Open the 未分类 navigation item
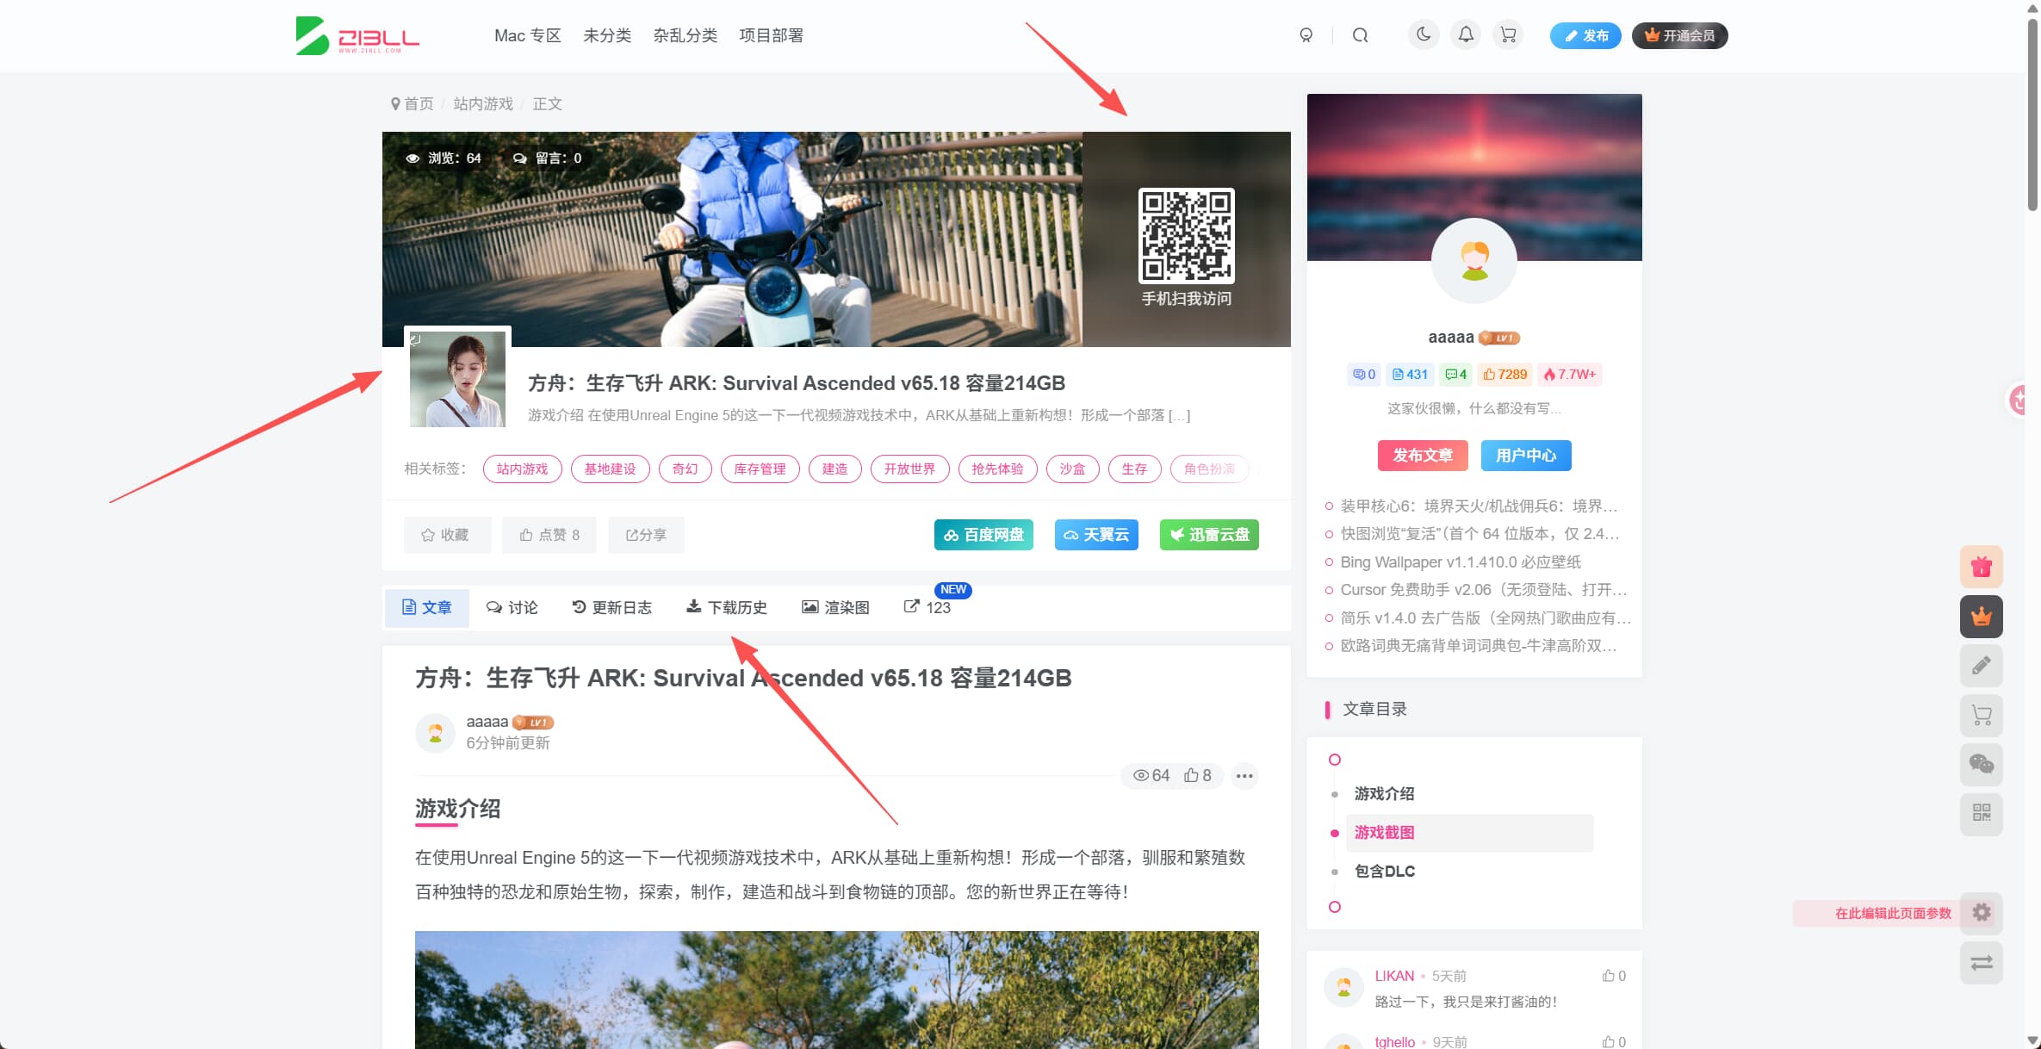 click(607, 35)
